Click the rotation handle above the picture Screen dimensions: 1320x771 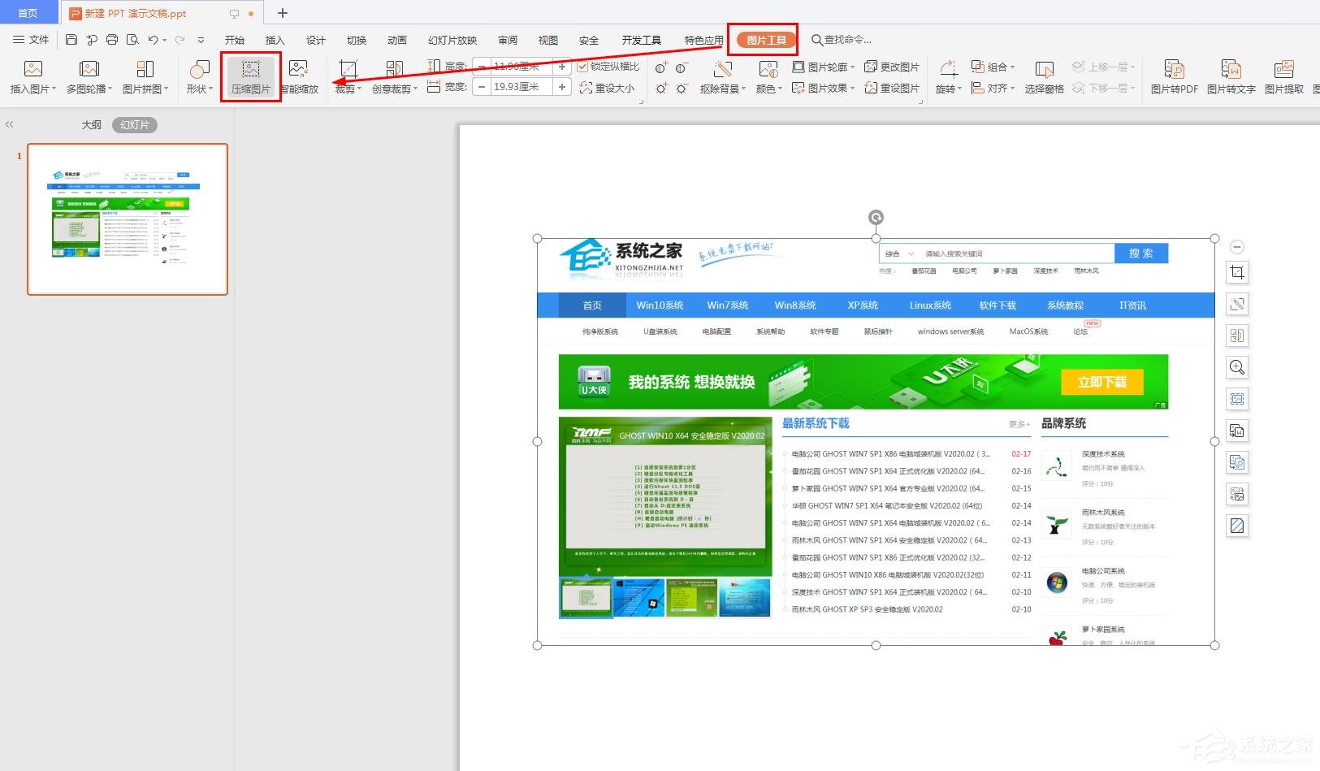point(876,217)
